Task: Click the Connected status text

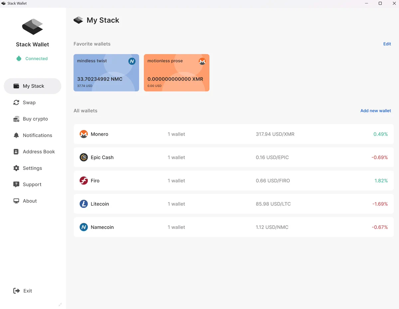Action: point(37,59)
